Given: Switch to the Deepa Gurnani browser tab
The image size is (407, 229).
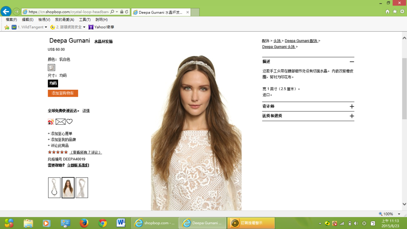Looking at the screenshot, I should point(161,12).
